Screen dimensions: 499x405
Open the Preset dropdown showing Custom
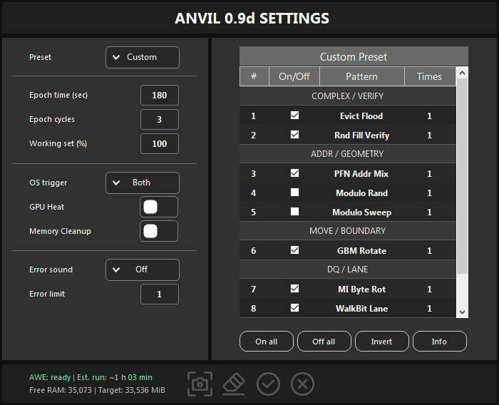(x=143, y=57)
